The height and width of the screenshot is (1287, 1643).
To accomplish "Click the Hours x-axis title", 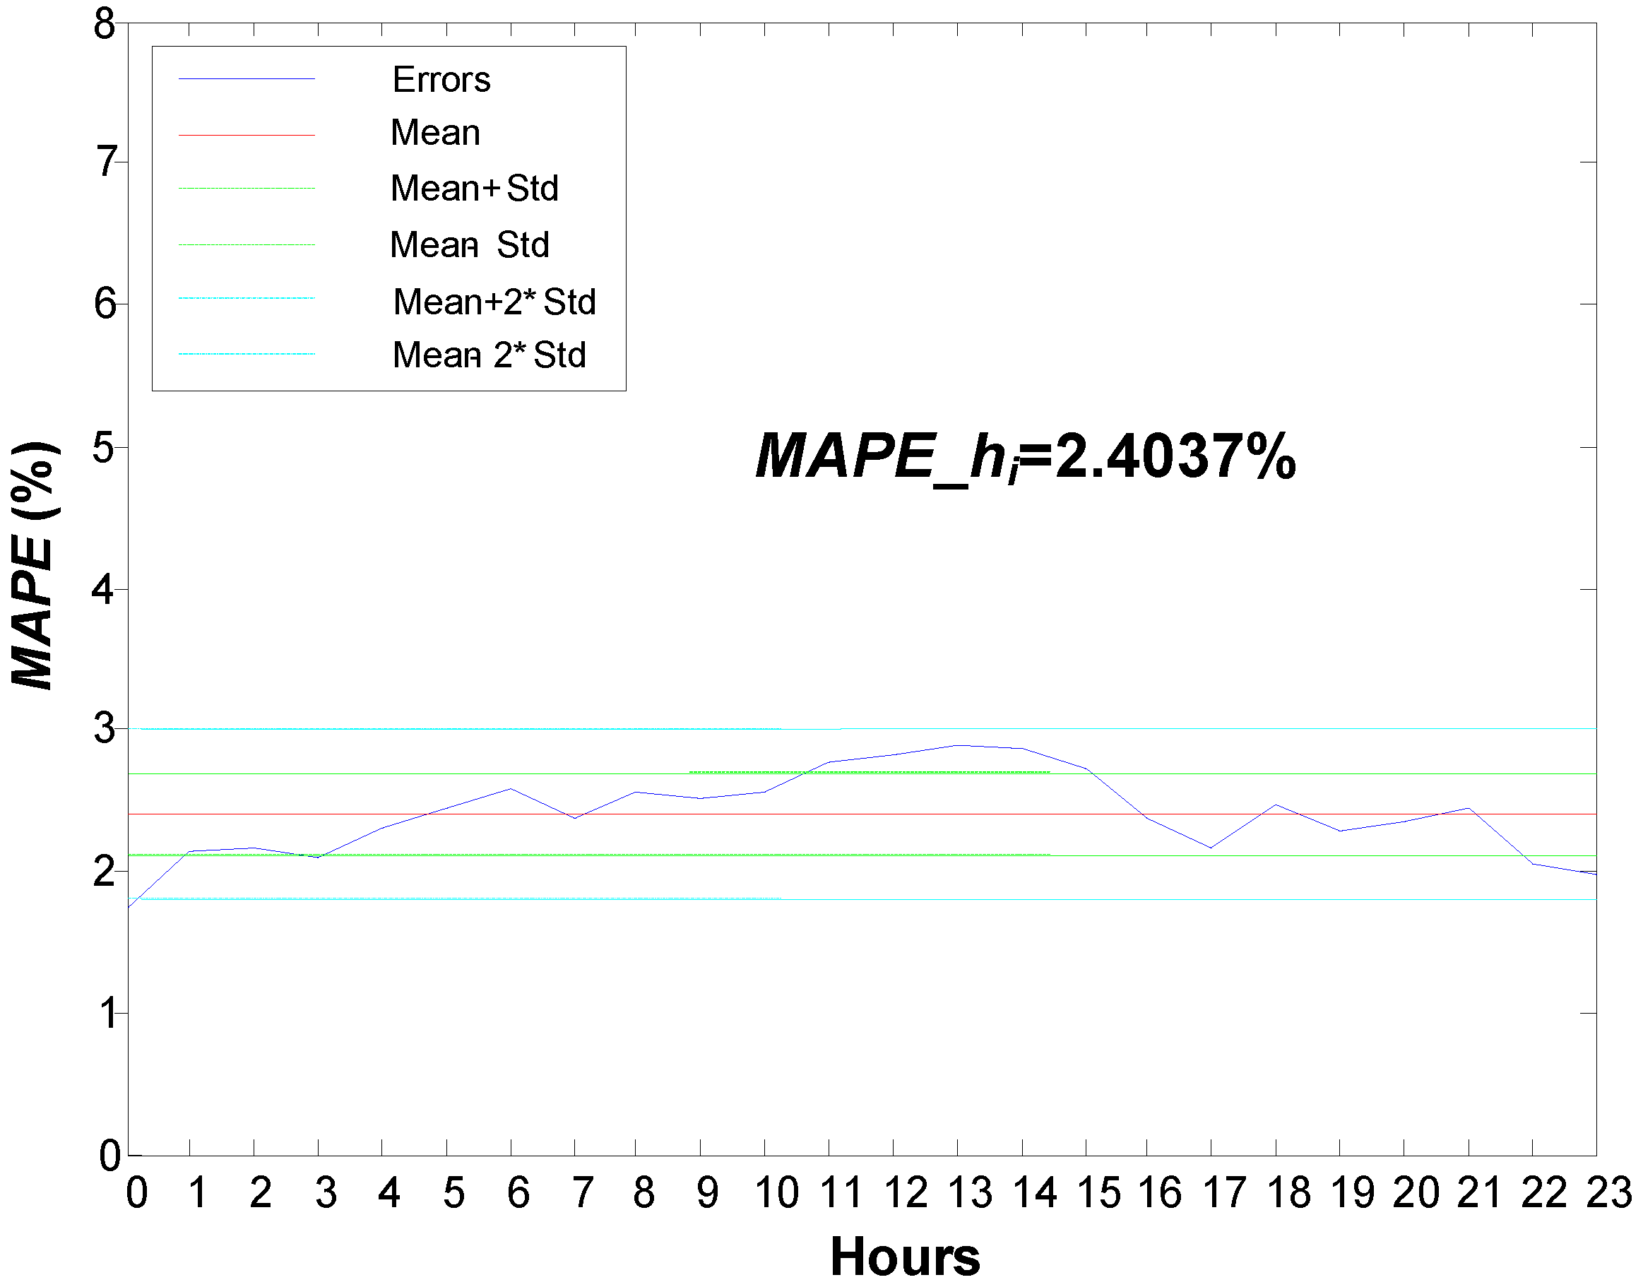I will tap(905, 1256).
